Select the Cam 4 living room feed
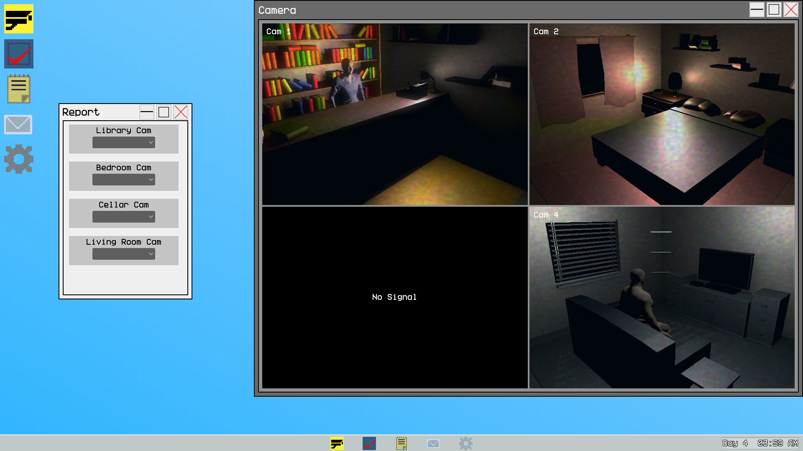The image size is (803, 451). click(x=662, y=297)
